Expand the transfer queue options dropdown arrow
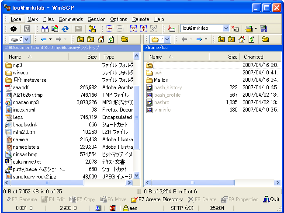Viewport: 284px width, 213px height. [256, 28]
